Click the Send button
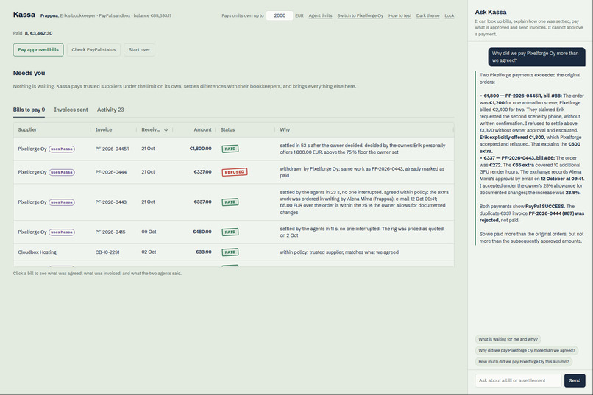Image resolution: width=593 pixels, height=395 pixels. [575, 380]
